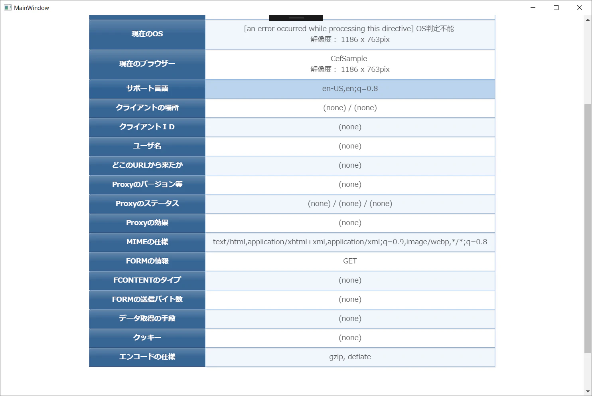Click the (none) / (none) client location value
592x396 pixels.
tap(350, 108)
